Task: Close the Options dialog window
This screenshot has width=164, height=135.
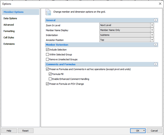Action: tap(160, 4)
